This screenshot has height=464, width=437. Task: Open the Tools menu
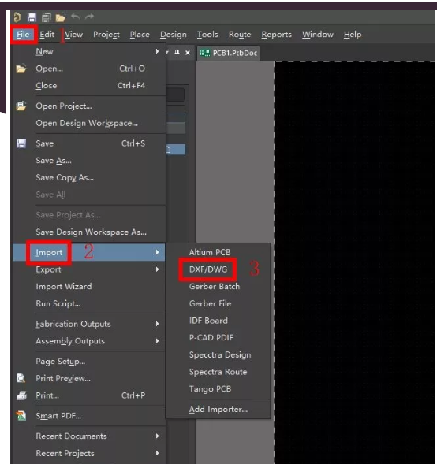click(x=207, y=35)
